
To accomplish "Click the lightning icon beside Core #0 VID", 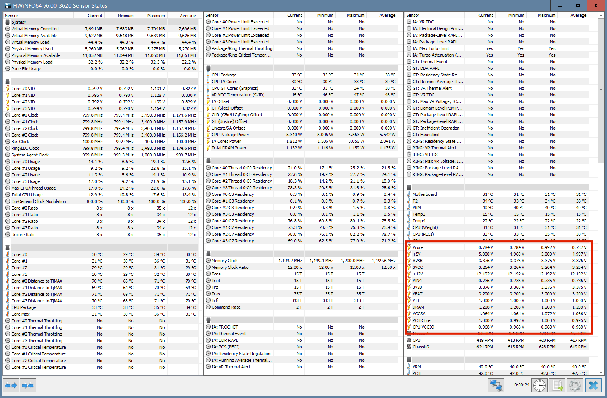I will coord(8,89).
